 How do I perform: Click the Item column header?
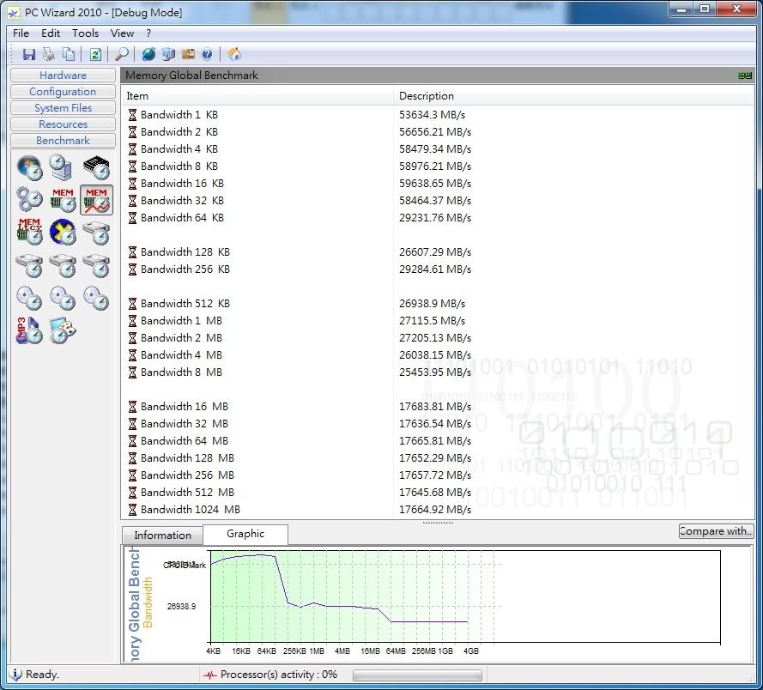point(257,96)
